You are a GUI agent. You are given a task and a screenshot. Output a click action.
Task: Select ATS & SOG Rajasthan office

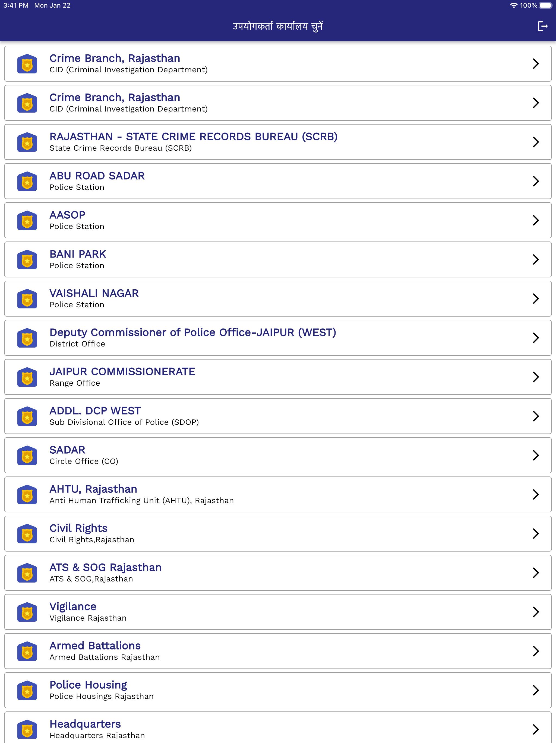tap(278, 573)
